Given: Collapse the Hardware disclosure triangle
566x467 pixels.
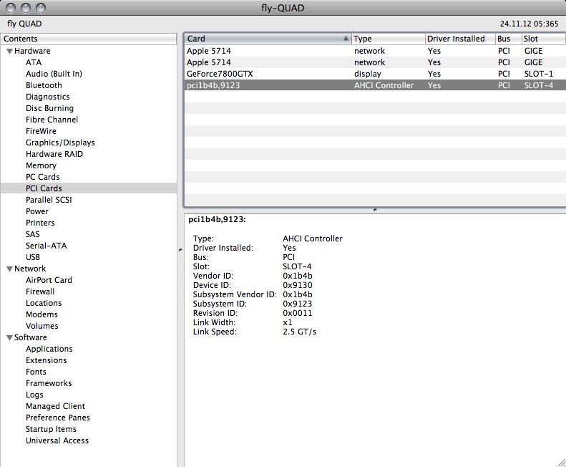Looking at the screenshot, I should tap(9, 52).
